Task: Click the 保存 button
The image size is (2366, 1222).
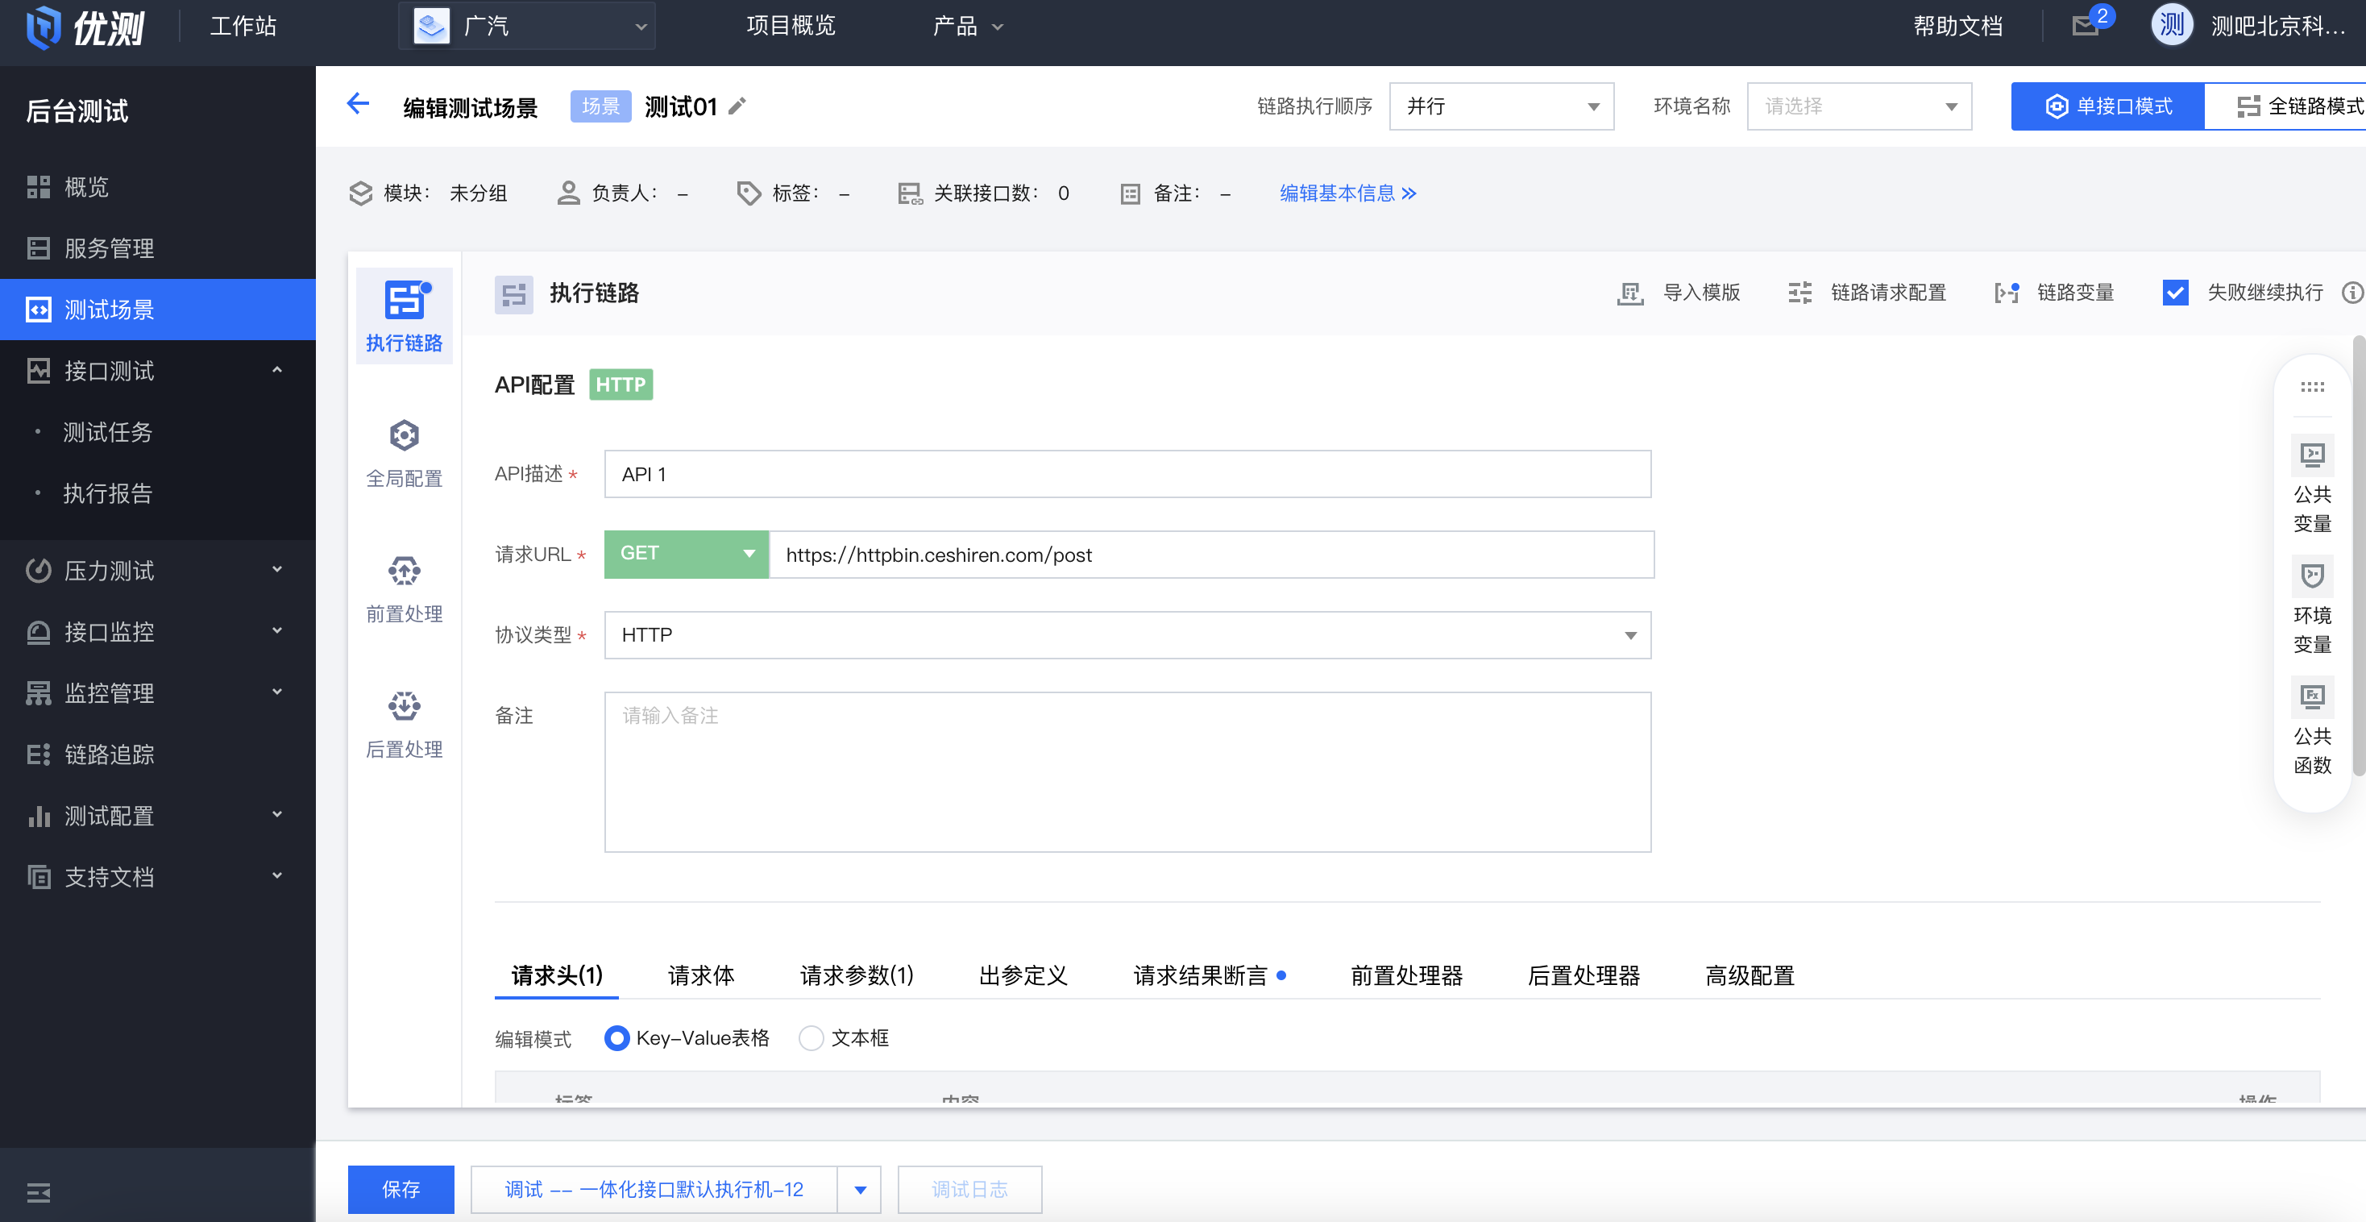Action: point(401,1190)
